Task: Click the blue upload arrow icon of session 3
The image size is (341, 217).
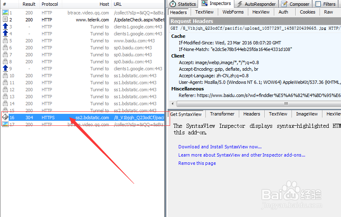Action: [x=5, y=26]
